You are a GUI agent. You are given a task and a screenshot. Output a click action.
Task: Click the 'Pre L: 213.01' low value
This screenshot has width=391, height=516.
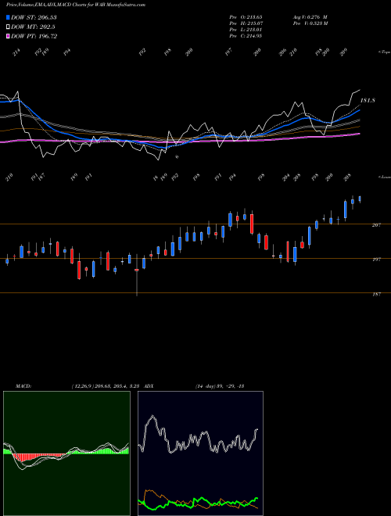(246, 30)
